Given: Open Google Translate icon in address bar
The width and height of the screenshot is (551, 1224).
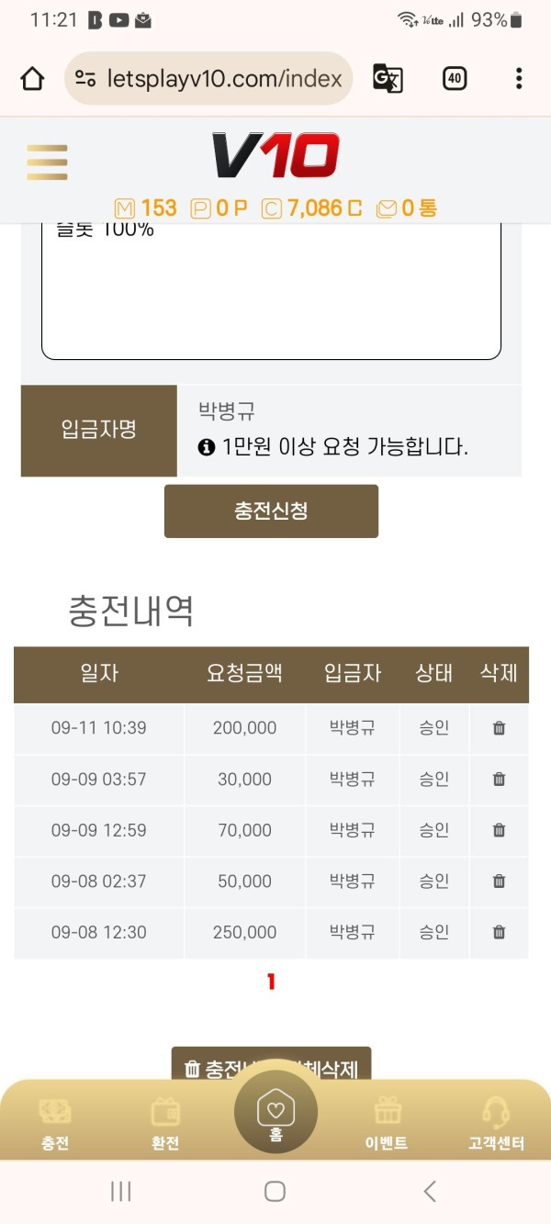Looking at the screenshot, I should click(388, 79).
